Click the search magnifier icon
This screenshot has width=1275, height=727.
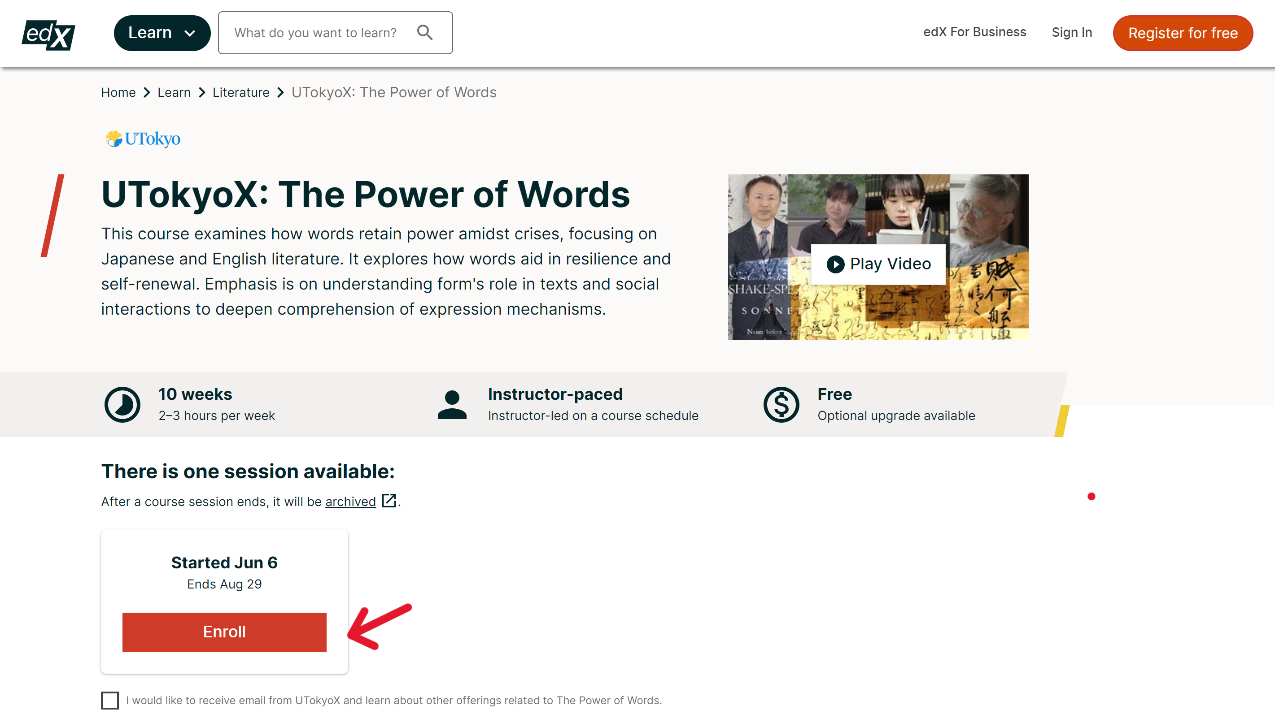coord(425,32)
